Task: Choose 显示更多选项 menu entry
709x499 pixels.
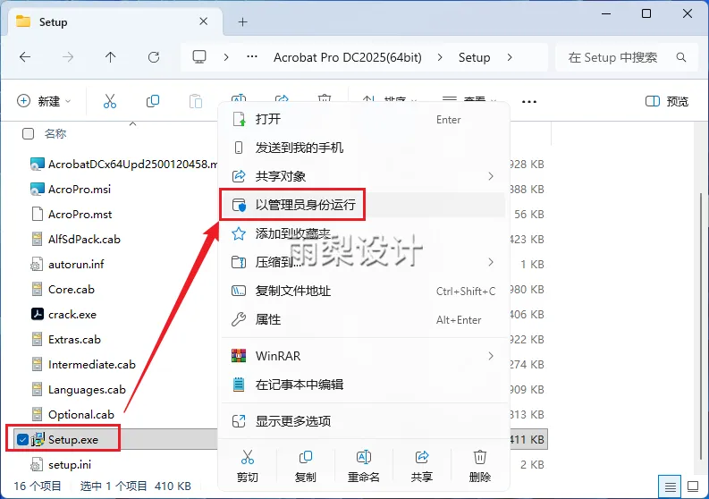Action: click(364, 421)
